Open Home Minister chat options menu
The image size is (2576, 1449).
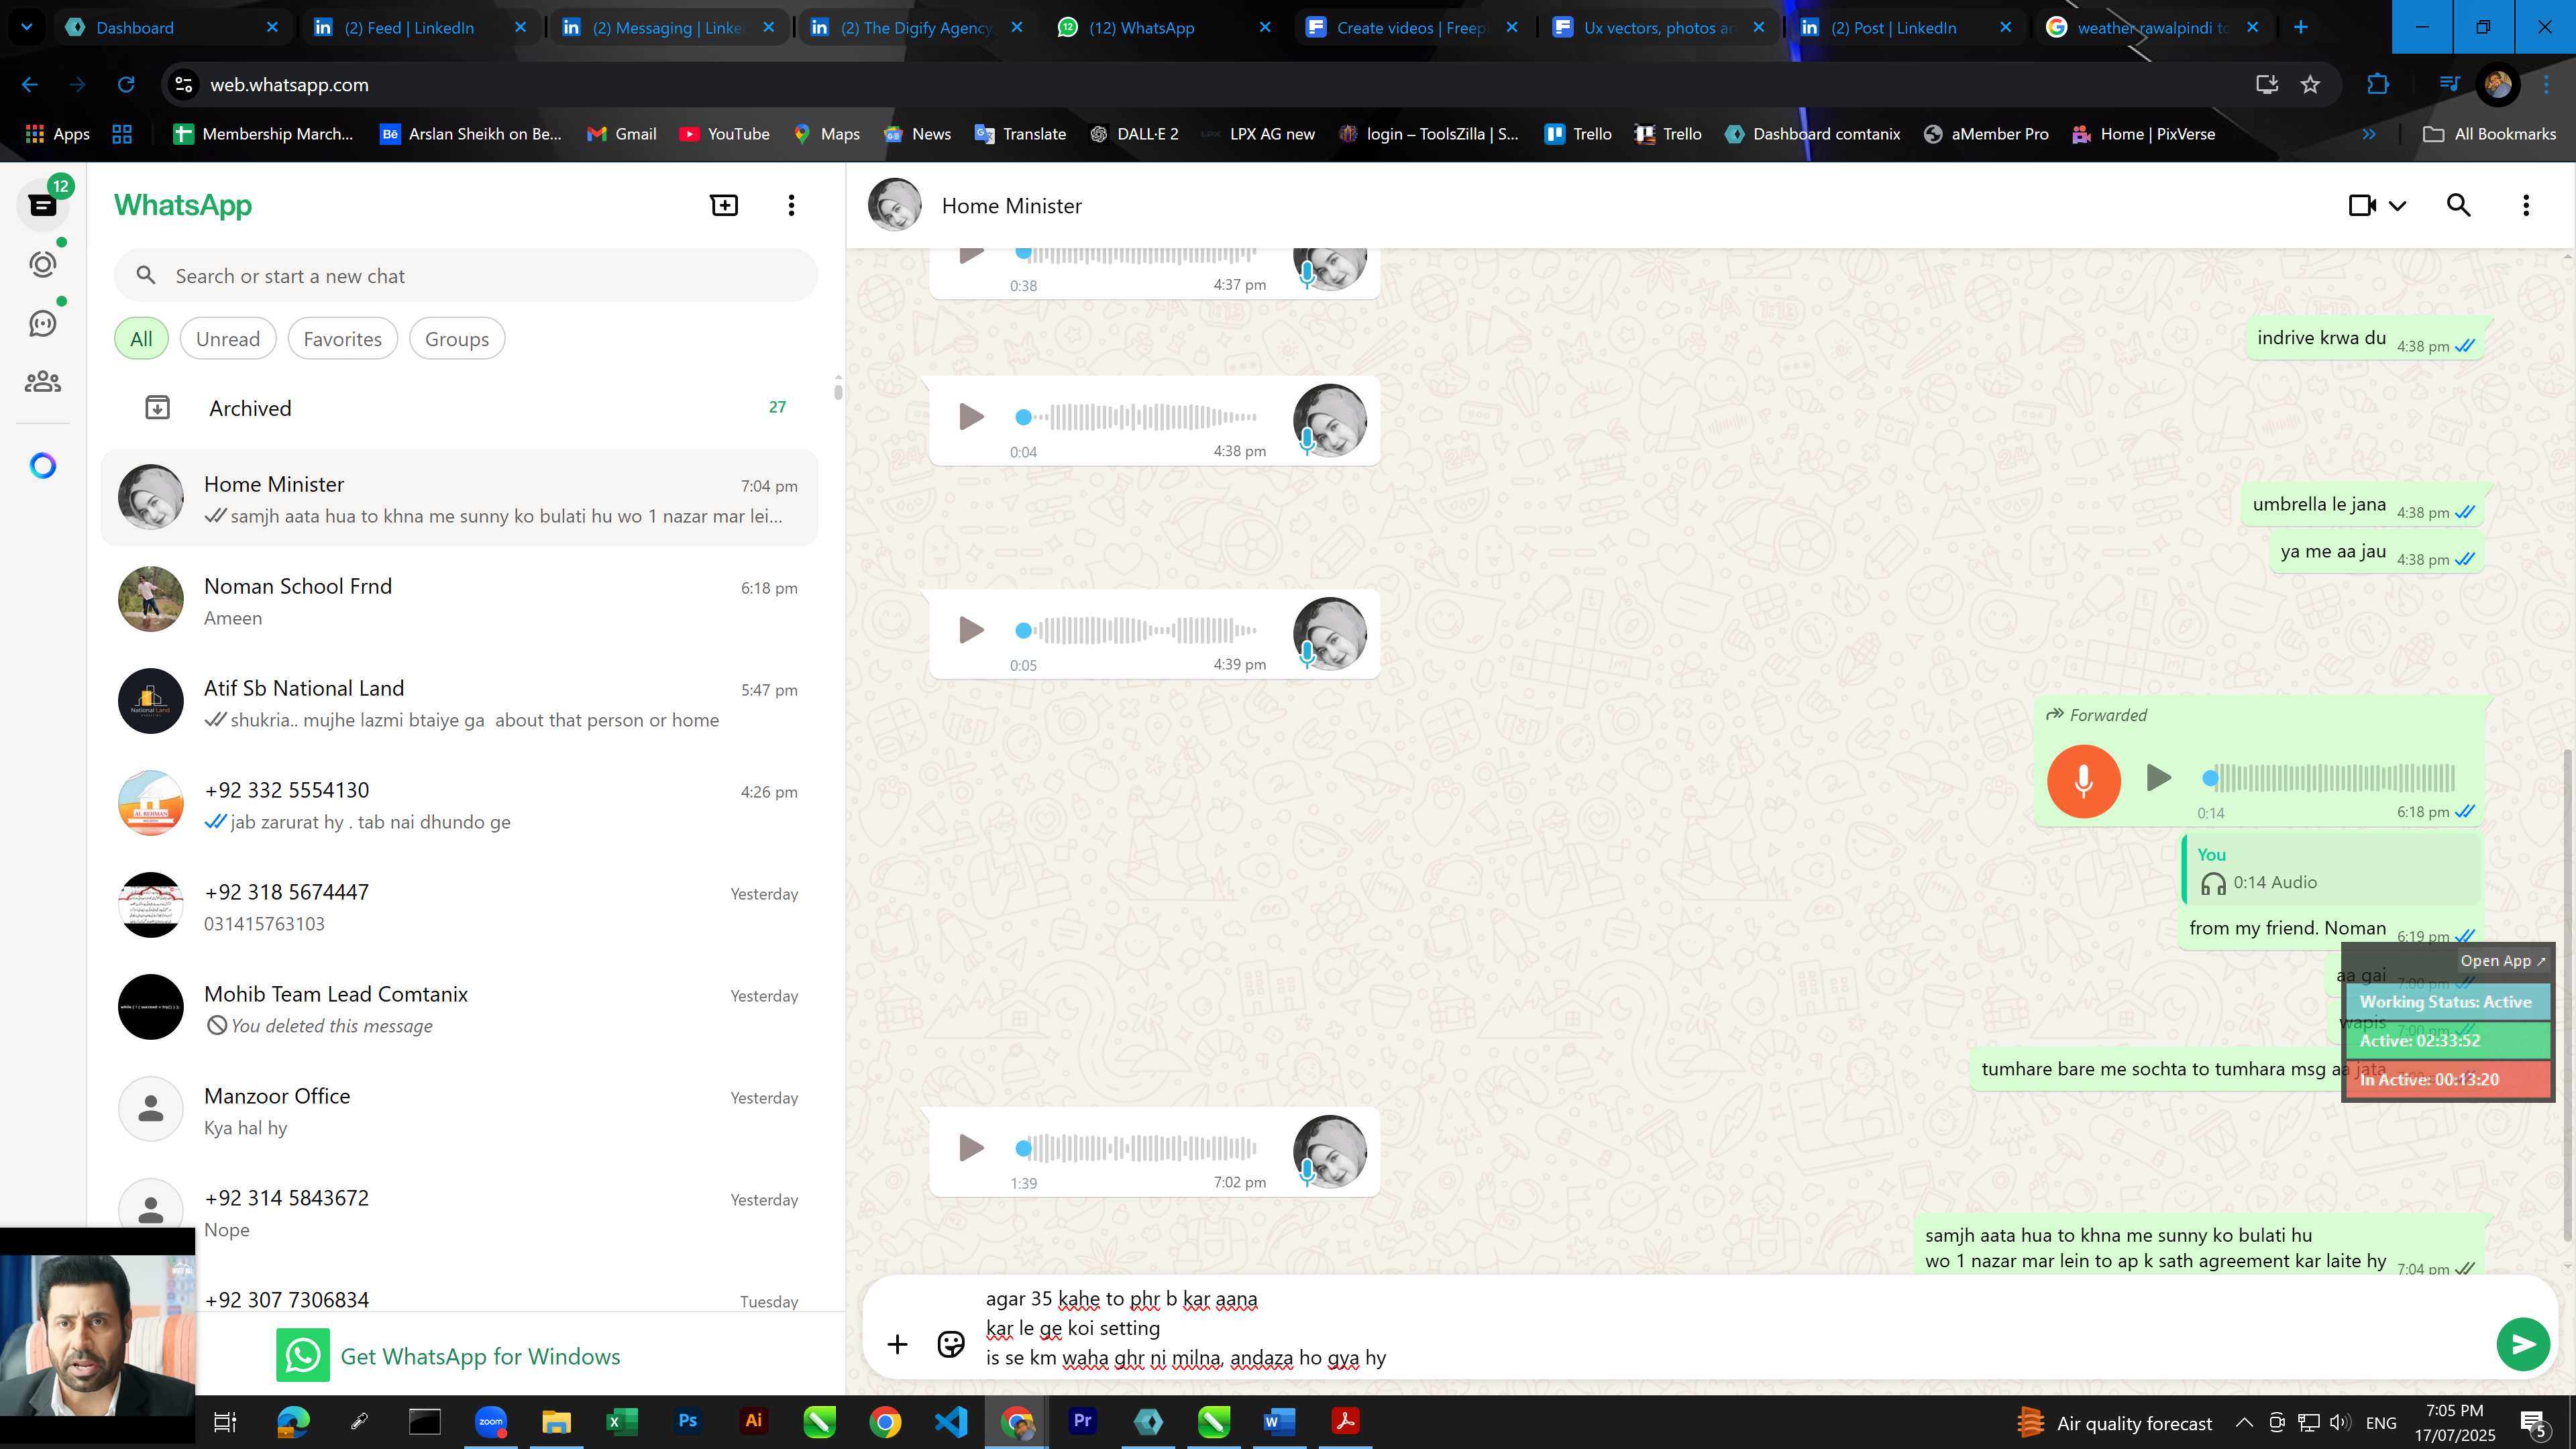(2526, 205)
